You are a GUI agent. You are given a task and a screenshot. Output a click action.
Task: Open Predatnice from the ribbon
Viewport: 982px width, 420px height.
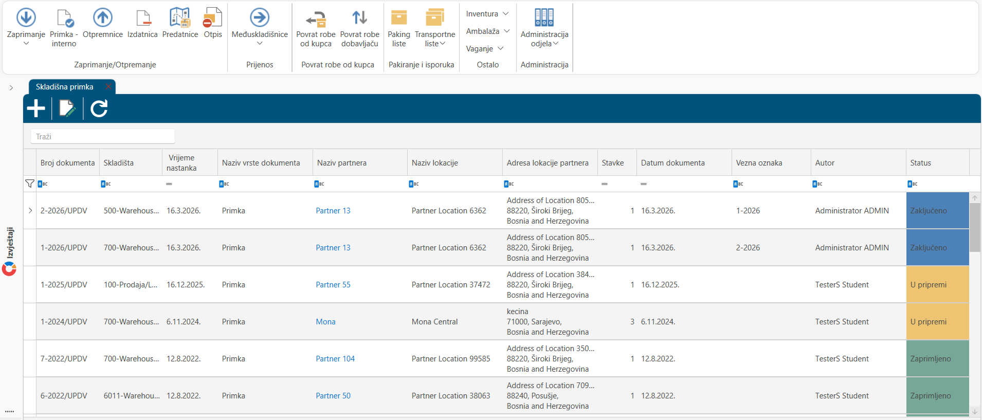pyautogui.click(x=180, y=23)
